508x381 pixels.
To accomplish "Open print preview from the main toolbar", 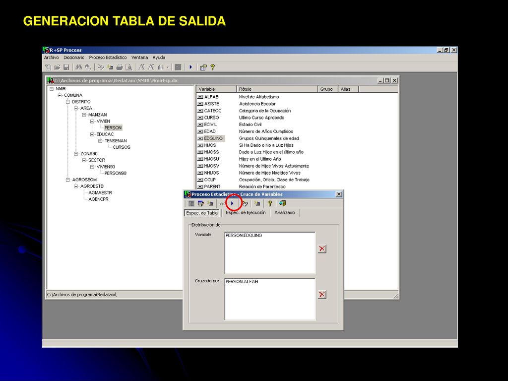I will pos(129,67).
